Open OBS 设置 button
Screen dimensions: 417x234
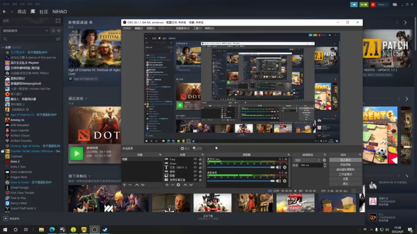[x=345, y=179]
